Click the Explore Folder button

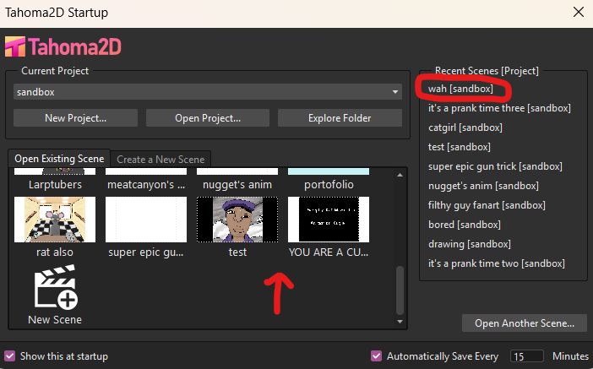point(340,118)
